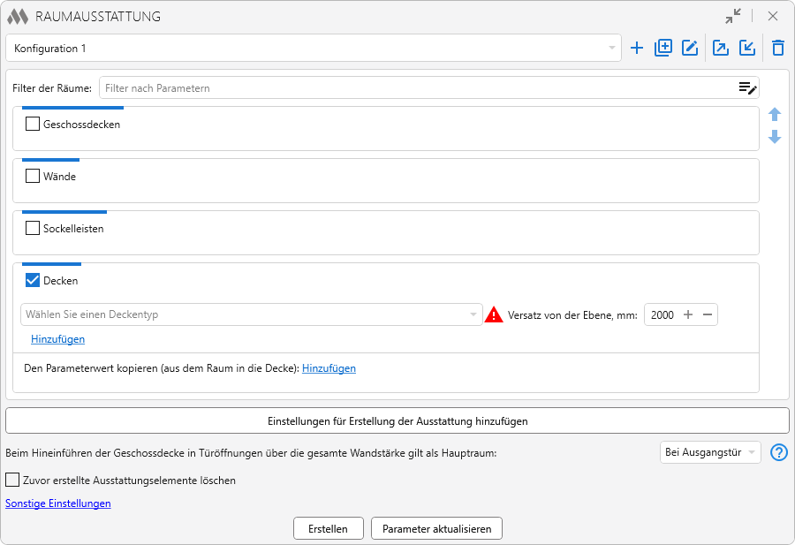Image resolution: width=795 pixels, height=545 pixels.
Task: Import a configuration from file
Action: click(x=747, y=49)
